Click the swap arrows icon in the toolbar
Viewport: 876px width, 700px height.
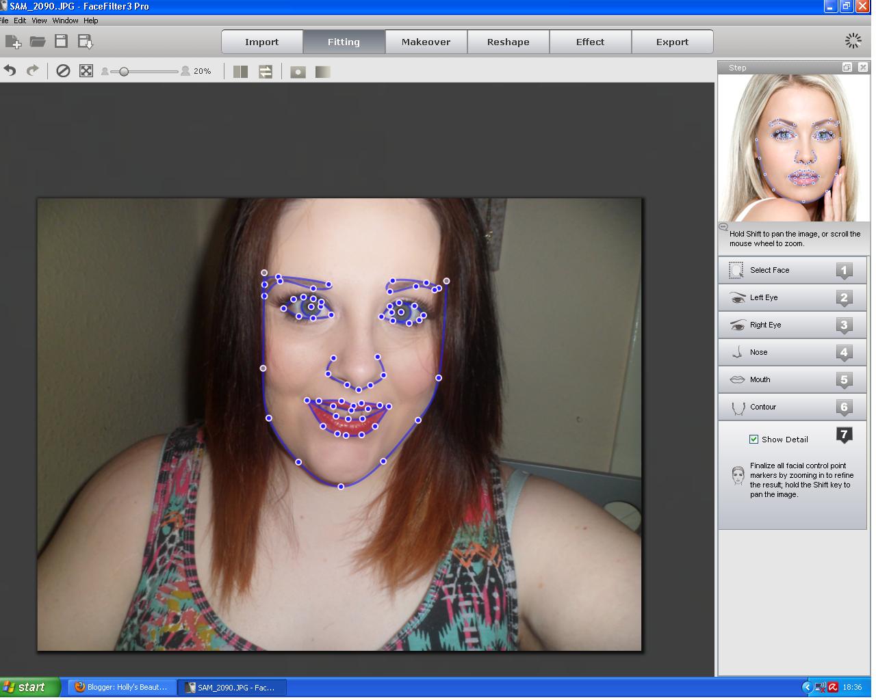click(266, 71)
